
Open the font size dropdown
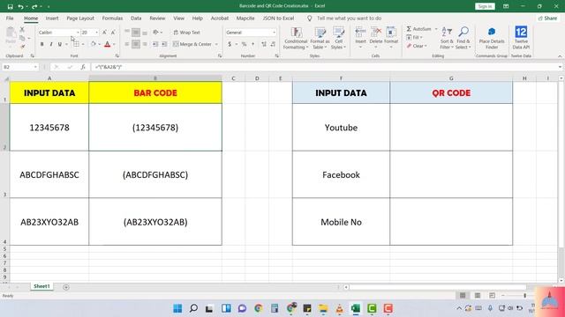[96, 33]
